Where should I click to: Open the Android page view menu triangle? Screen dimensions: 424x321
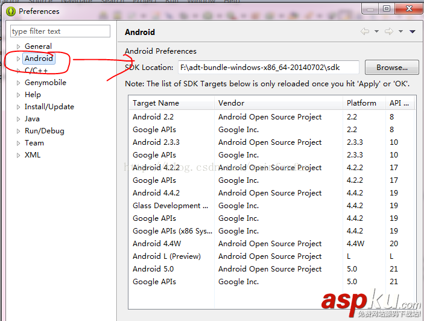pos(413,31)
